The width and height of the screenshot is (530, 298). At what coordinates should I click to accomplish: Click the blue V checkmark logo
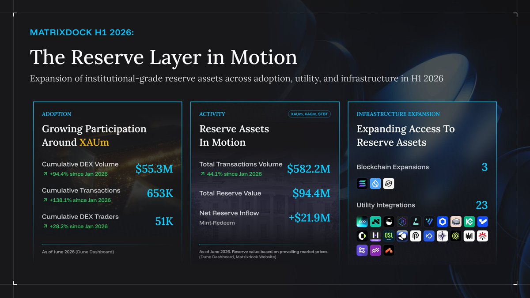(482, 222)
